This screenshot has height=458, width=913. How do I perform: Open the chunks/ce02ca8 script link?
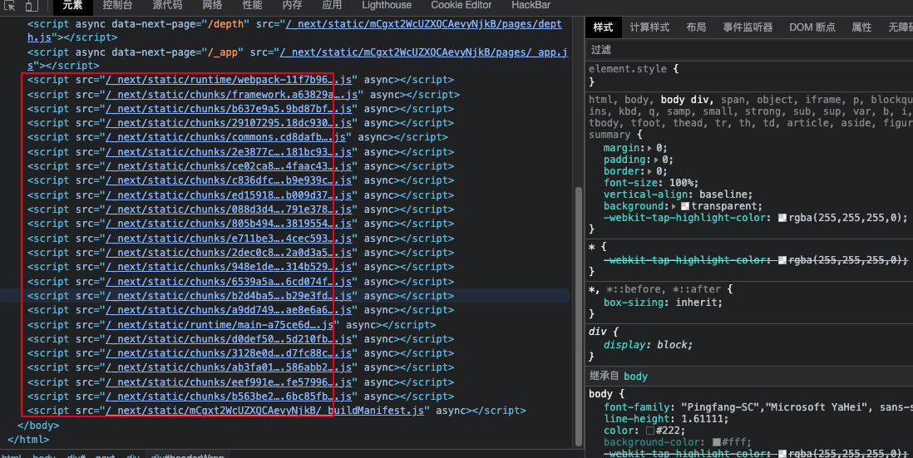pos(228,166)
